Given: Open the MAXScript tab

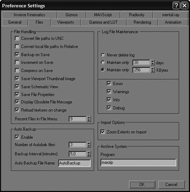Looking at the screenshot, I should tap(103, 15).
